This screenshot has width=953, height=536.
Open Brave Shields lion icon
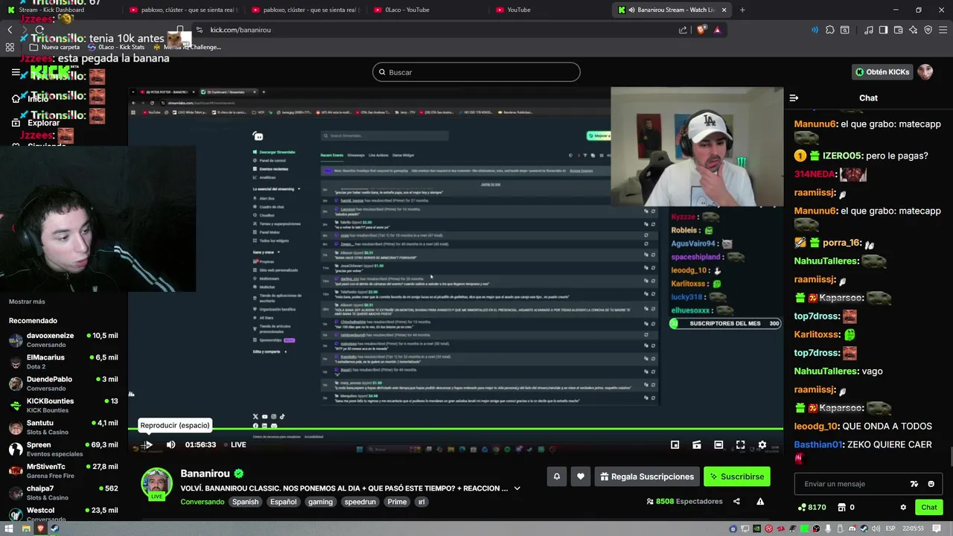[x=701, y=30]
